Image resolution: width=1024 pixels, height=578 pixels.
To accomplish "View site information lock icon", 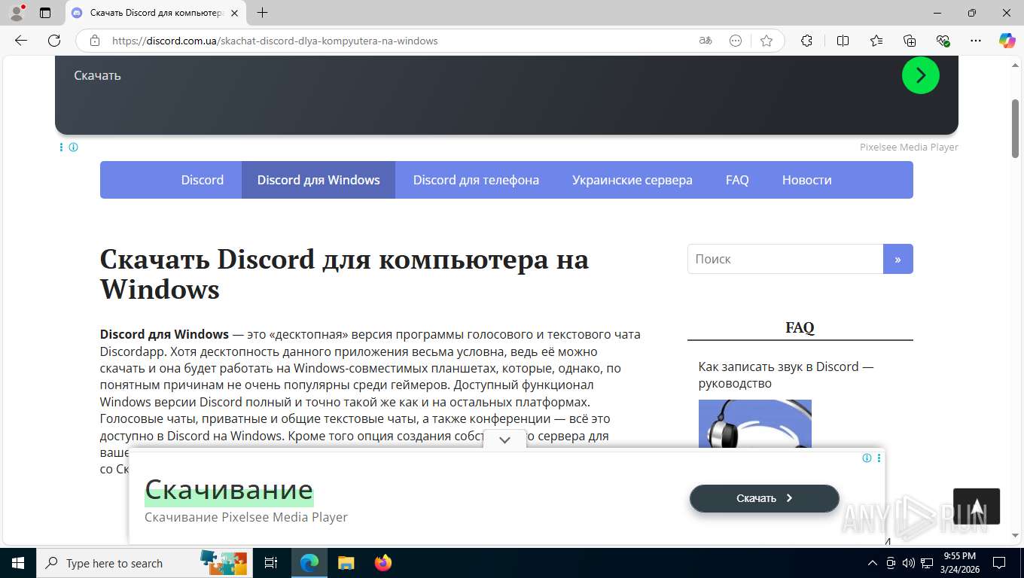I will pos(94,41).
